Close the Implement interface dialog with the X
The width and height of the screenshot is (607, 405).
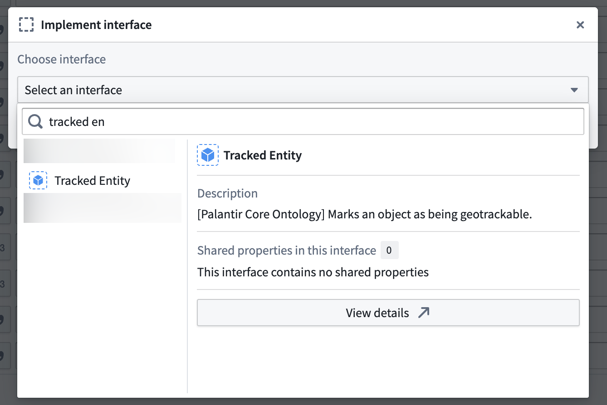pos(580,25)
